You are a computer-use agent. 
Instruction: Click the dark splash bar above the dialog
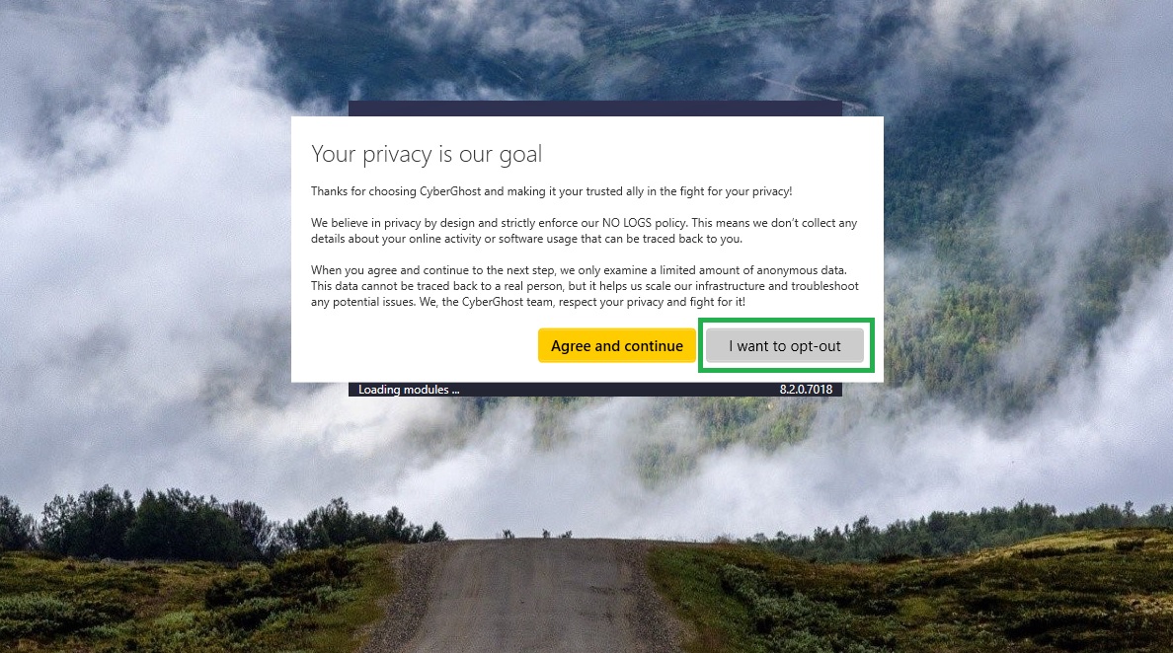[x=594, y=109]
